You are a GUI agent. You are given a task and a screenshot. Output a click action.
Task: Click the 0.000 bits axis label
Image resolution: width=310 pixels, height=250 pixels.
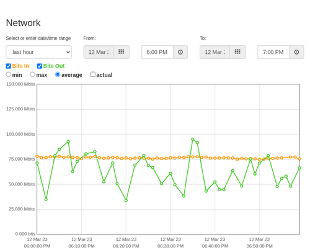[x=25, y=234]
